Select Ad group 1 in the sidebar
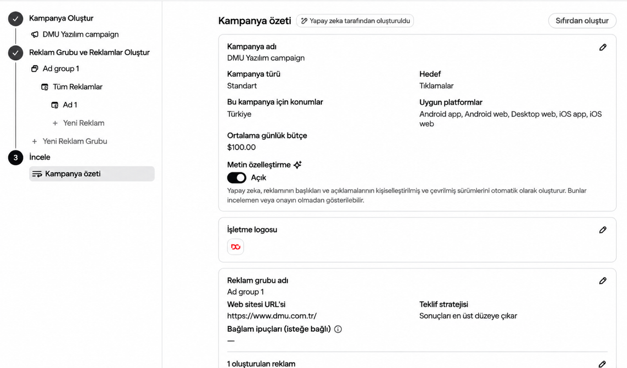The height and width of the screenshot is (368, 627). (61, 69)
